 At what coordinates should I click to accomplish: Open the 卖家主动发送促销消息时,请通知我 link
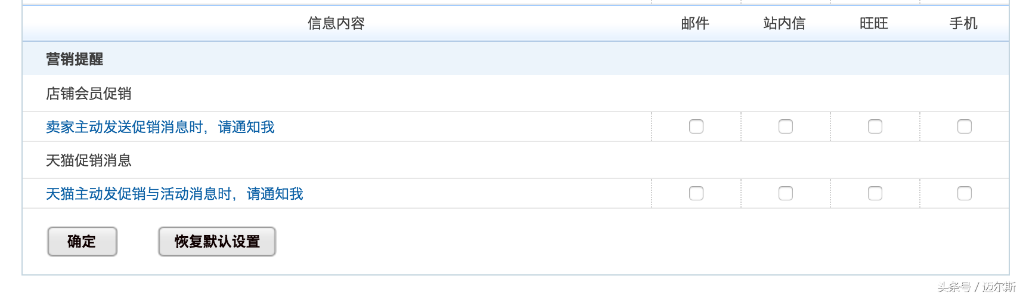click(160, 127)
